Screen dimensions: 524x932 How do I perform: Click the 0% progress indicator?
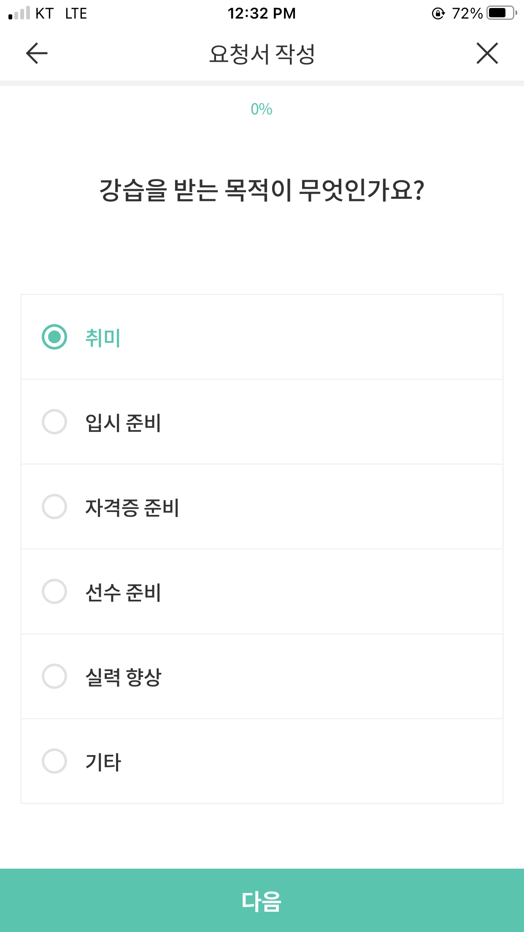point(262,109)
